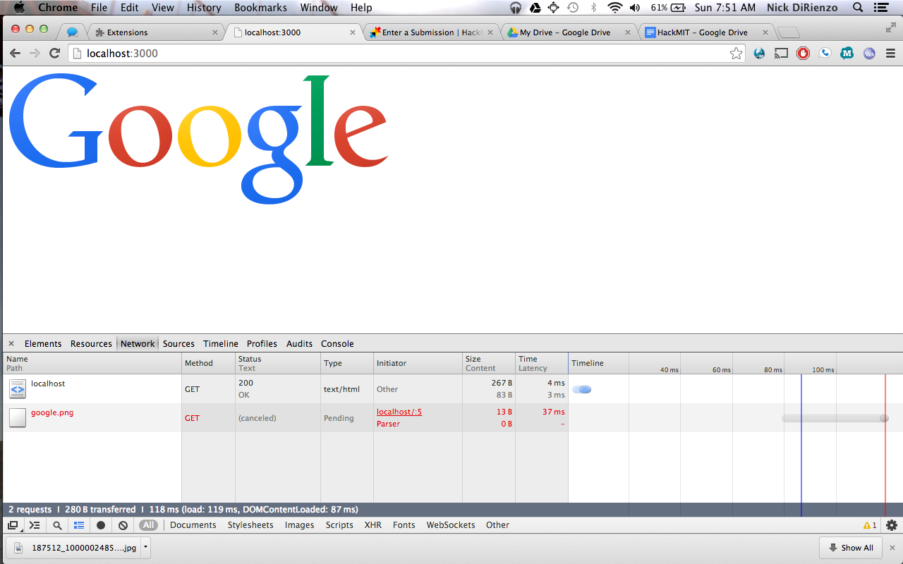Open the Profiles panel
903x564 pixels.
262,344
